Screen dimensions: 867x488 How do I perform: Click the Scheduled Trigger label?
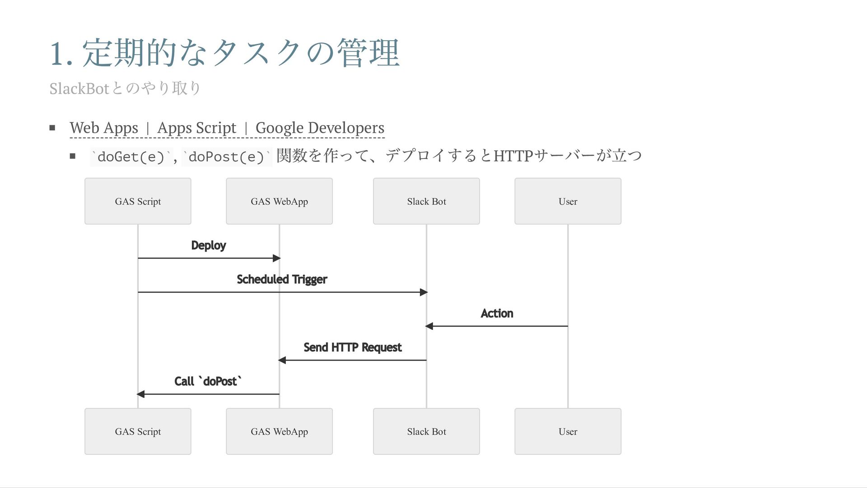[282, 279]
